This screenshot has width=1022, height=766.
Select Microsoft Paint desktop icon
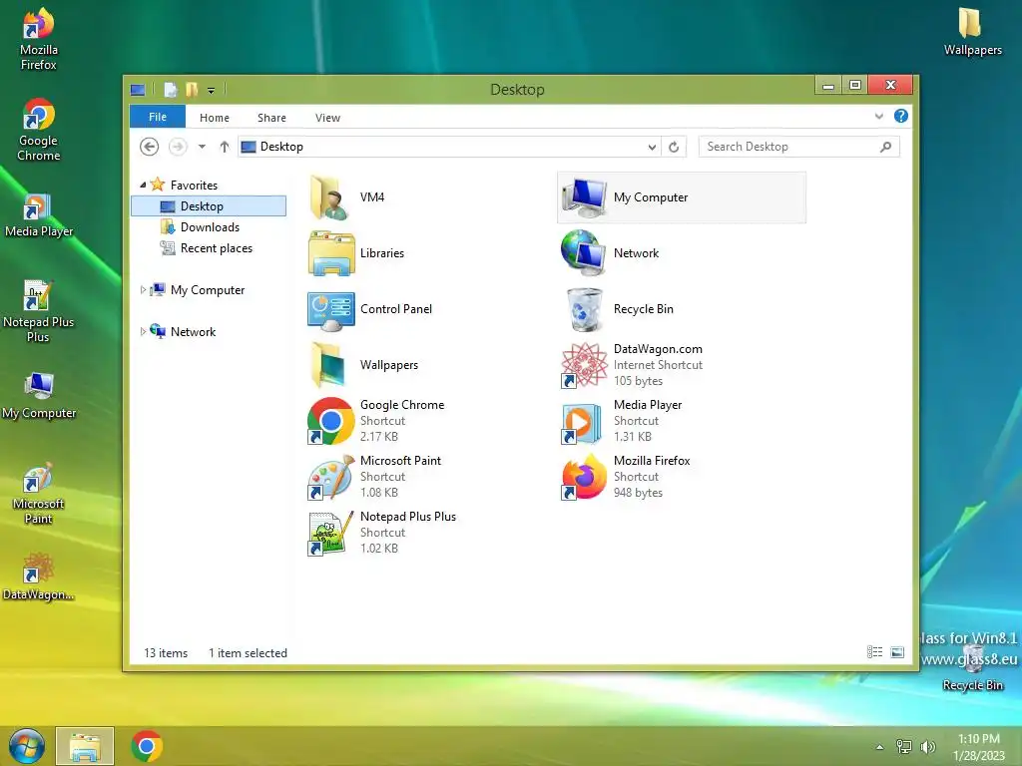coord(39,493)
